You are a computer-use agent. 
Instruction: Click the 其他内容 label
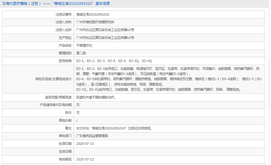(x=65, y=120)
